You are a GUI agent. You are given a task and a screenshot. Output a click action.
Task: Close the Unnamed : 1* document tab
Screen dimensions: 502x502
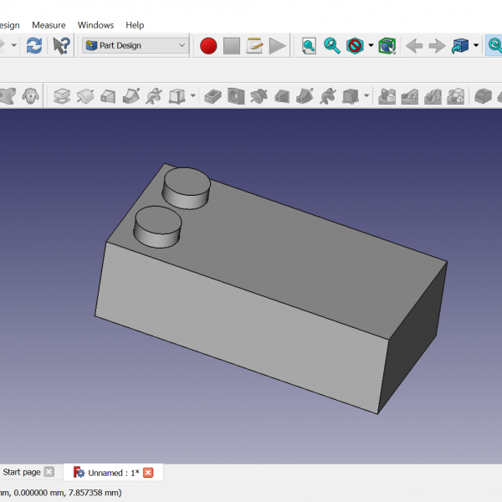pyautogui.click(x=148, y=473)
